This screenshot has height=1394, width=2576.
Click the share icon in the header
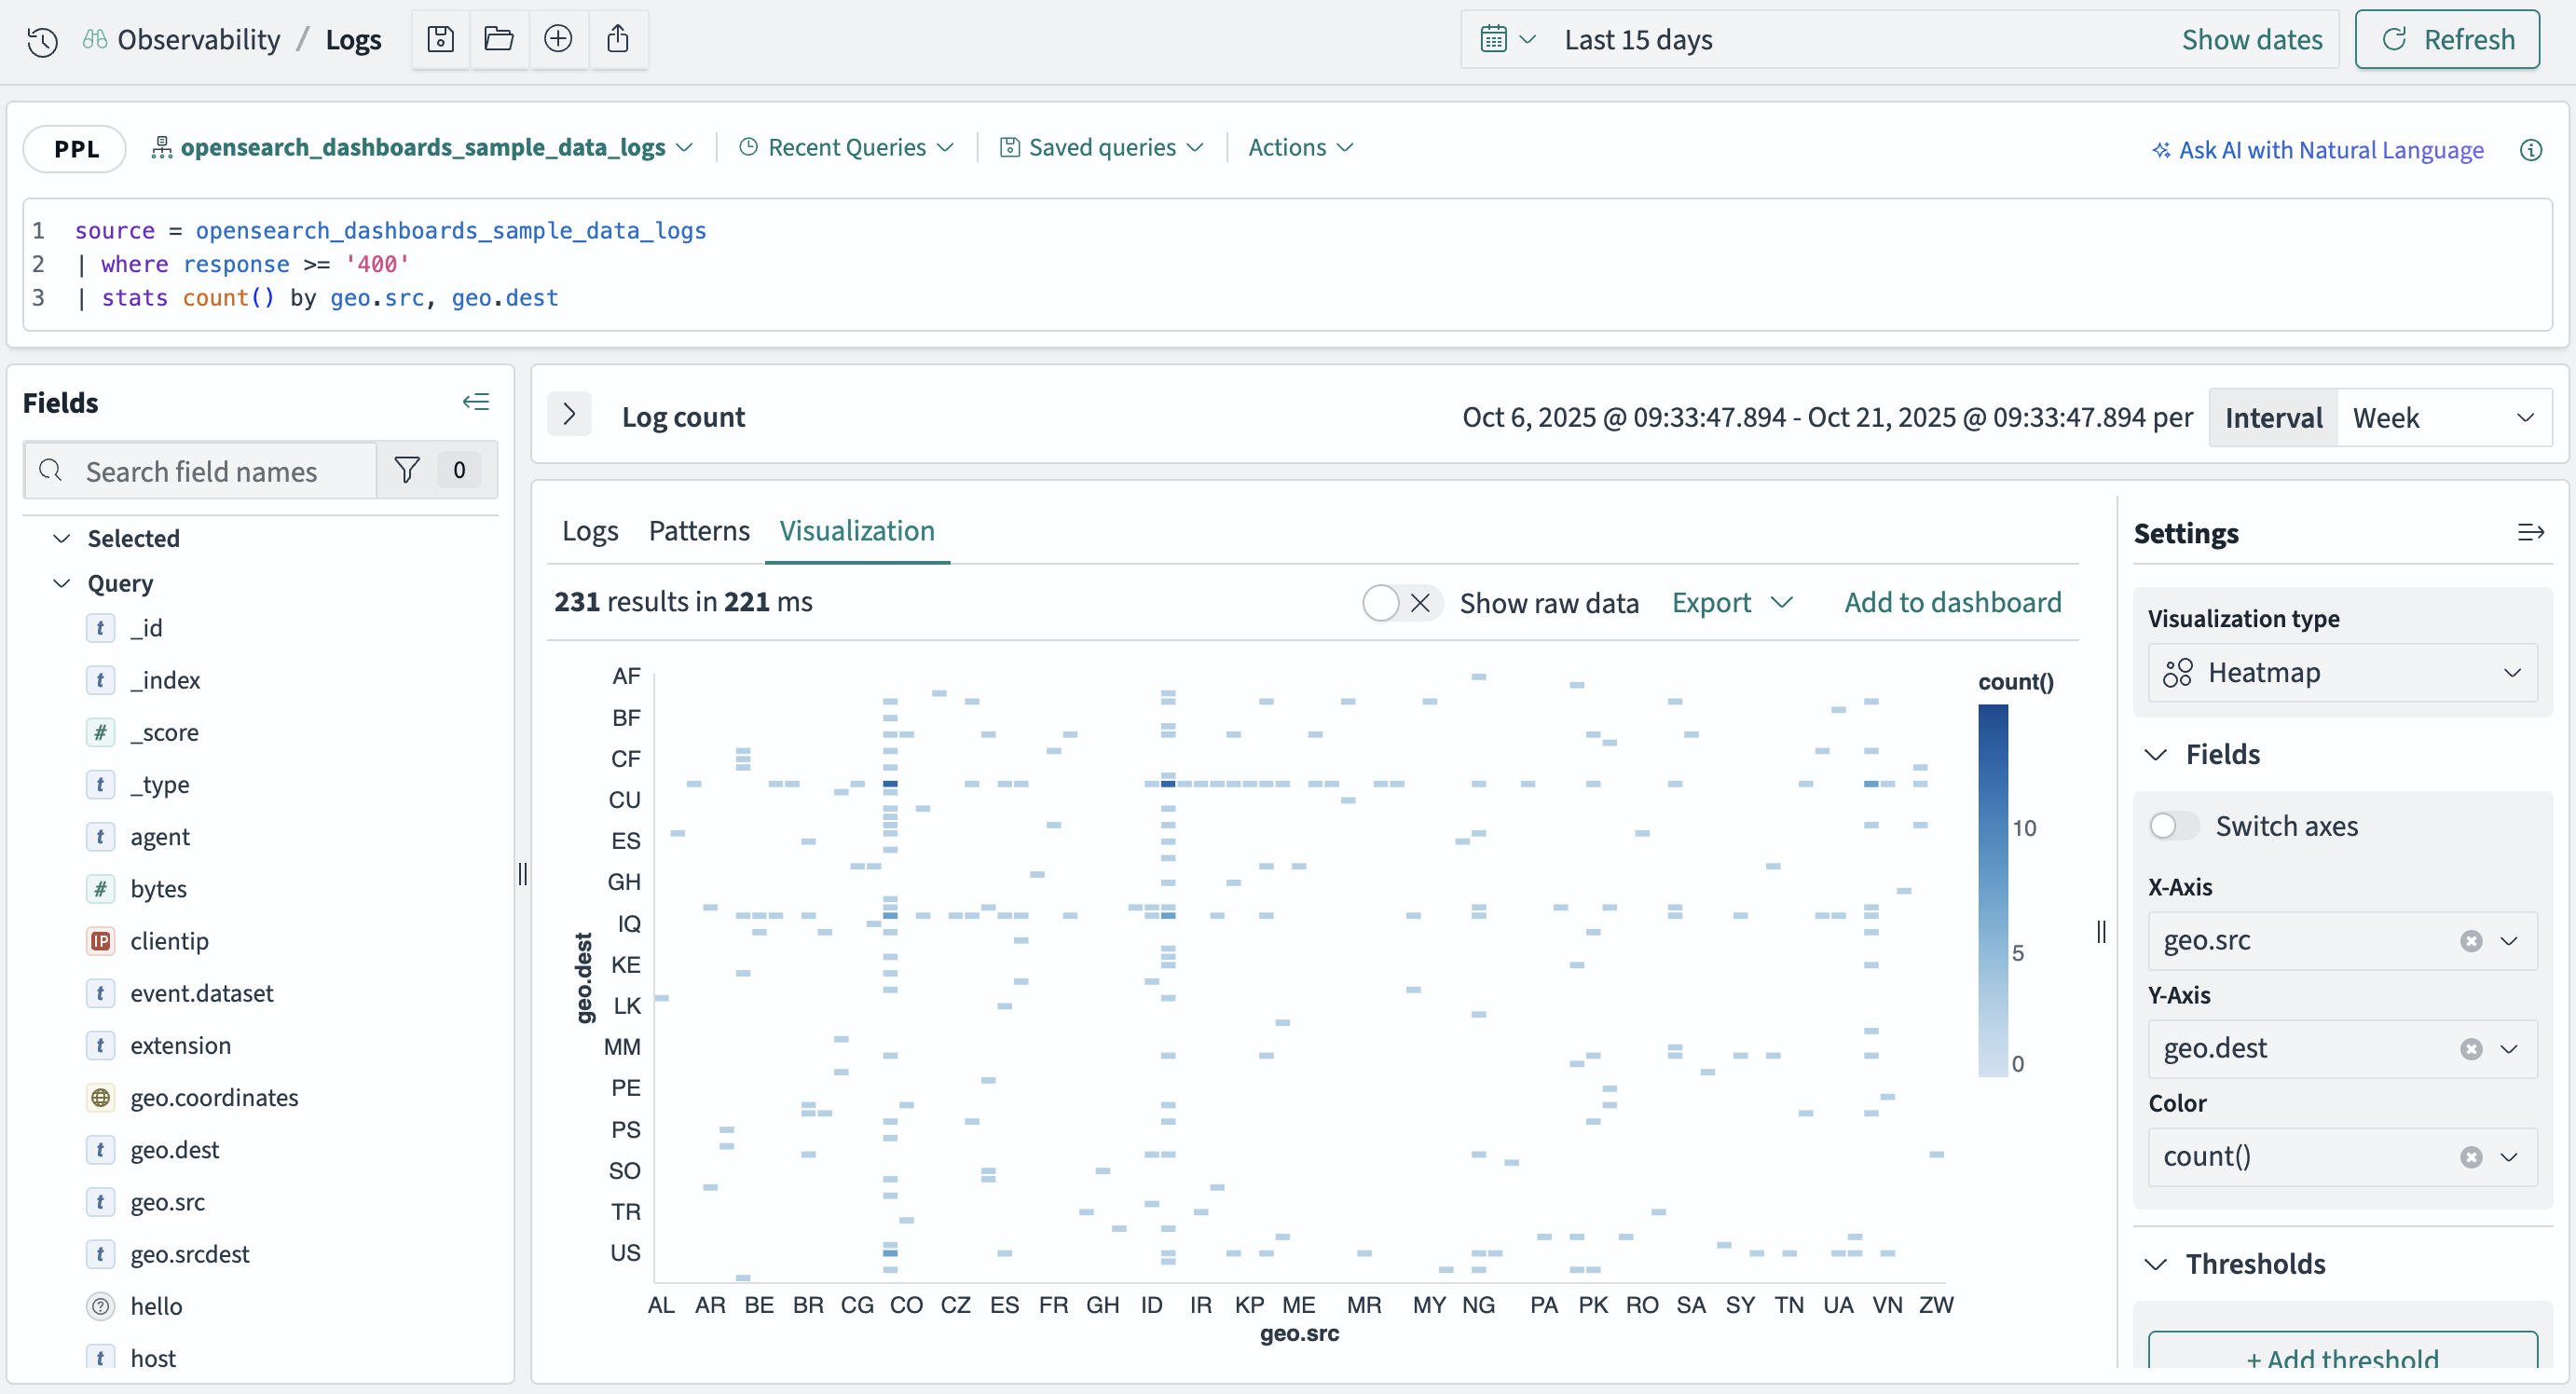point(618,39)
